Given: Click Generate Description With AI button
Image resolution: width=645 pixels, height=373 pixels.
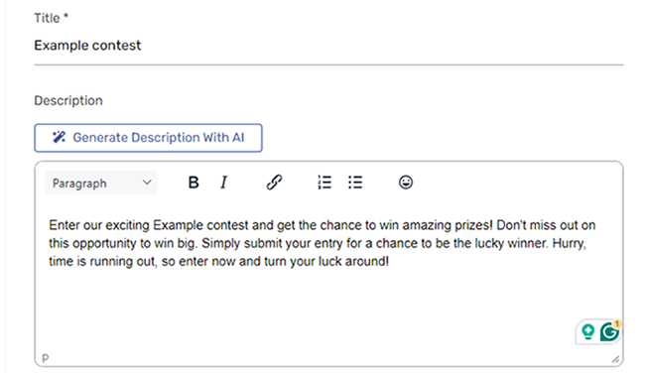Looking at the screenshot, I should tap(148, 138).
